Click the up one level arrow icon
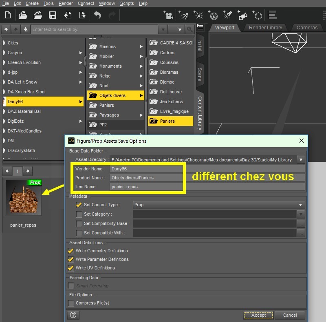Viewport: 326px width, 322px height. click(x=26, y=29)
